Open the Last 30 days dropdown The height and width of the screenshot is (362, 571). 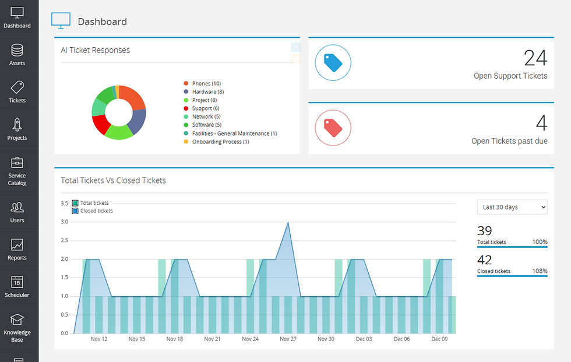512,207
